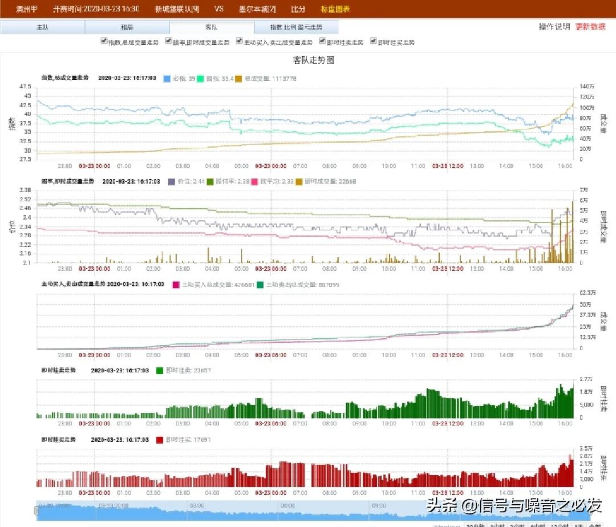Click the 主动买入总成交量 legend marker
The width and height of the screenshot is (616, 527).
click(x=176, y=285)
